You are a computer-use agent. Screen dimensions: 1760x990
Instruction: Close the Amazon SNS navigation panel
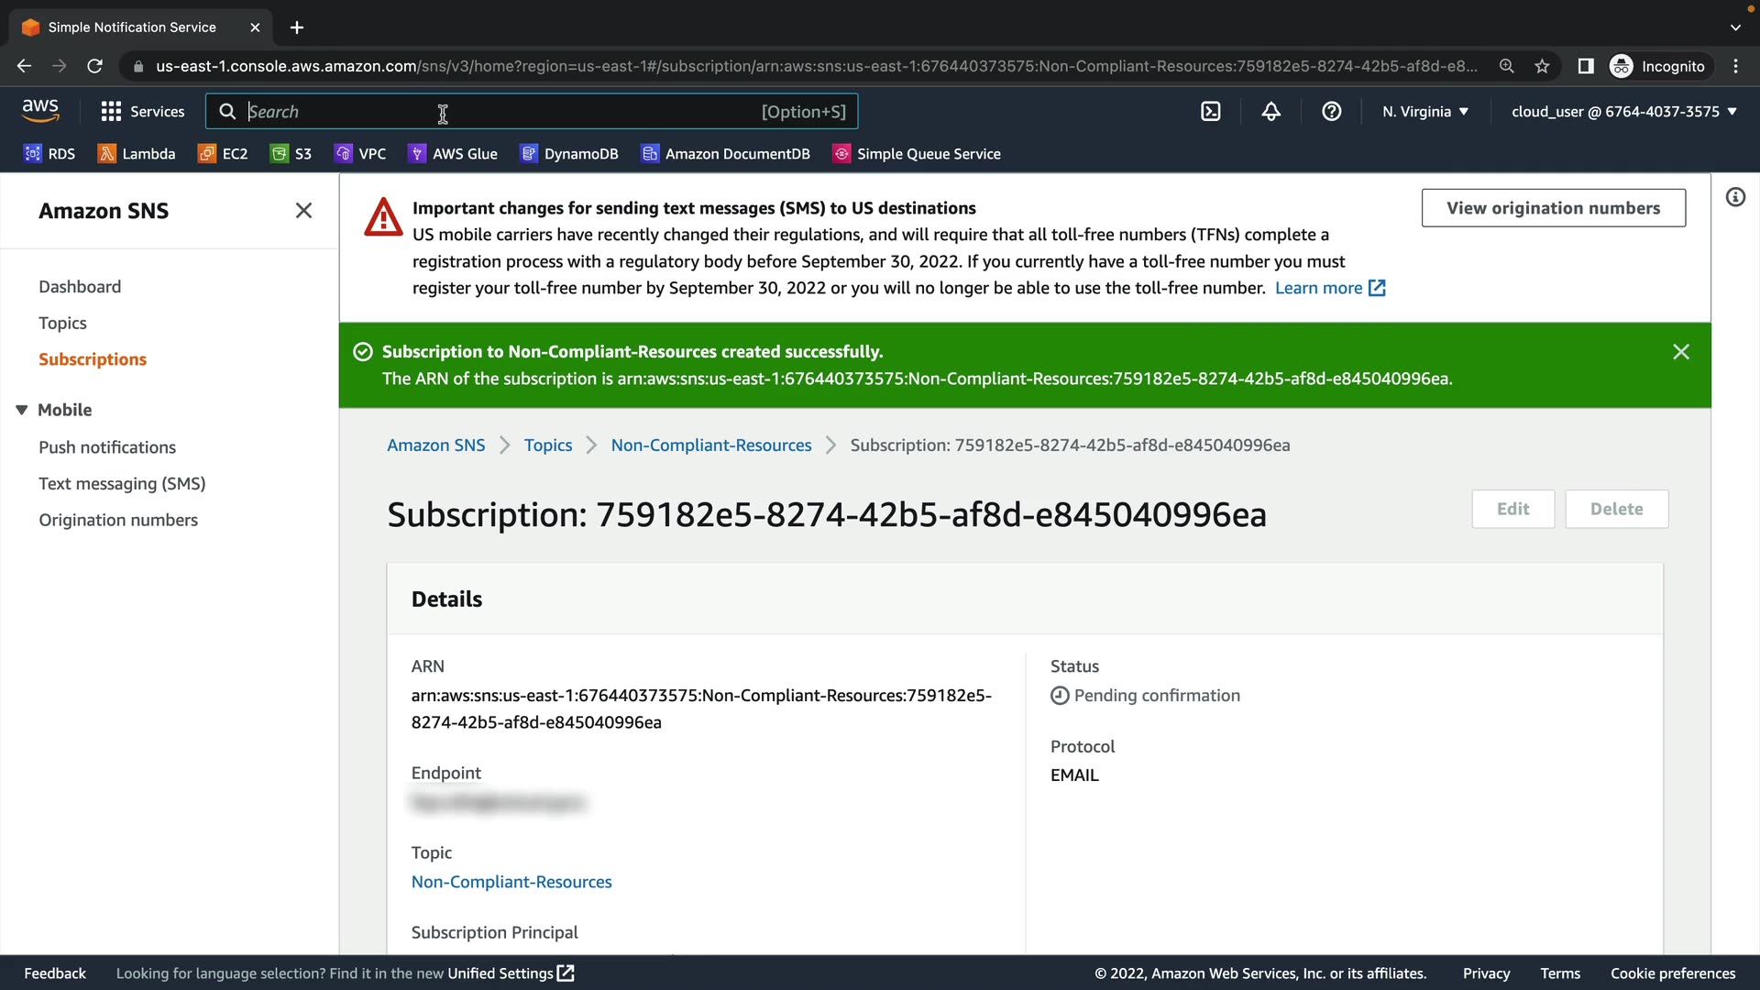pyautogui.click(x=303, y=211)
